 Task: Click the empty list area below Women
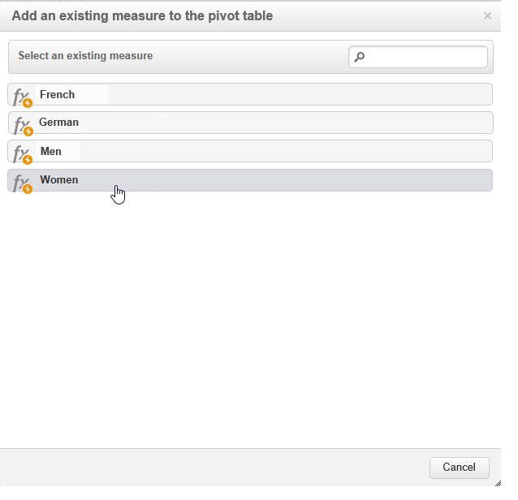coord(250,317)
